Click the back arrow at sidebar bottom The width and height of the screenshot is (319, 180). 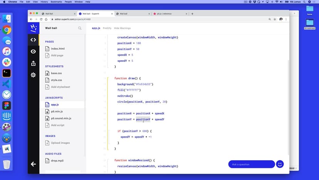pos(33,164)
